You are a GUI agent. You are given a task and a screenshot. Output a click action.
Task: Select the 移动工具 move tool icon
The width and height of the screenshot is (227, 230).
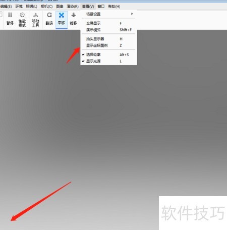(36, 20)
